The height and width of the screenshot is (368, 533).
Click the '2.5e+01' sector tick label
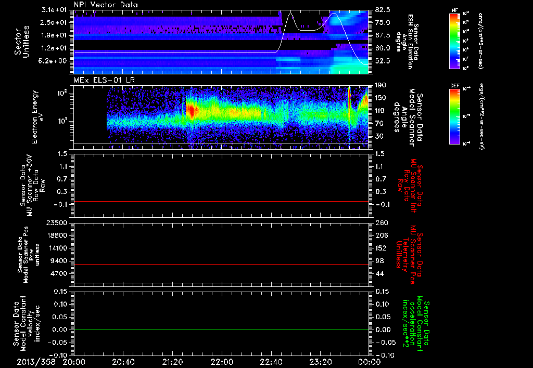[53, 22]
